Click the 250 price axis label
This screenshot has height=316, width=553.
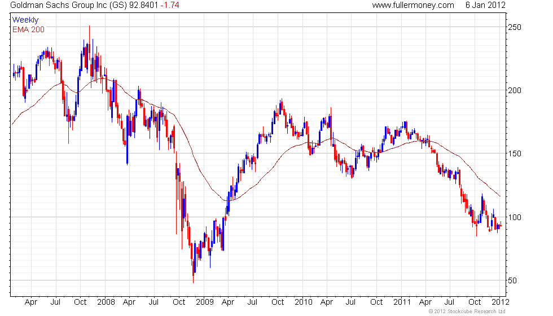pos(514,27)
